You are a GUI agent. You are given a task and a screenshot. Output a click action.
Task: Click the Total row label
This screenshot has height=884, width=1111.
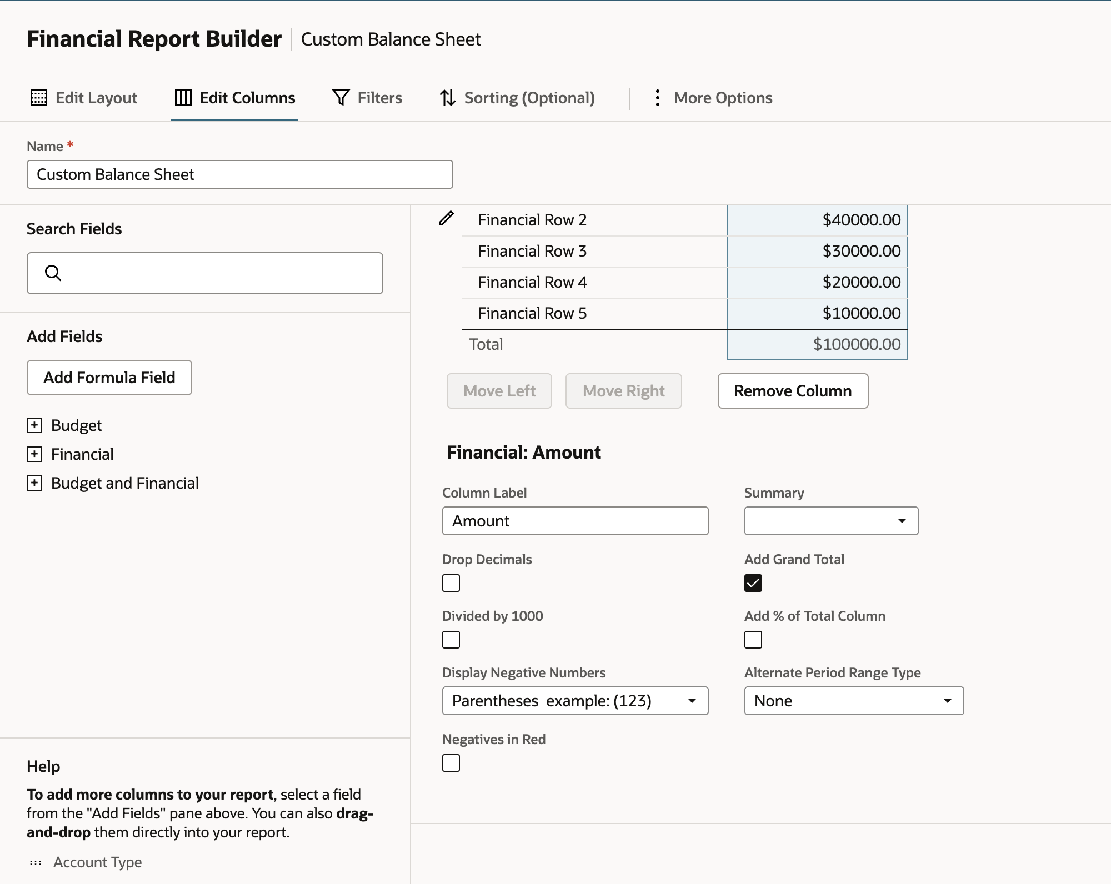[x=486, y=344]
